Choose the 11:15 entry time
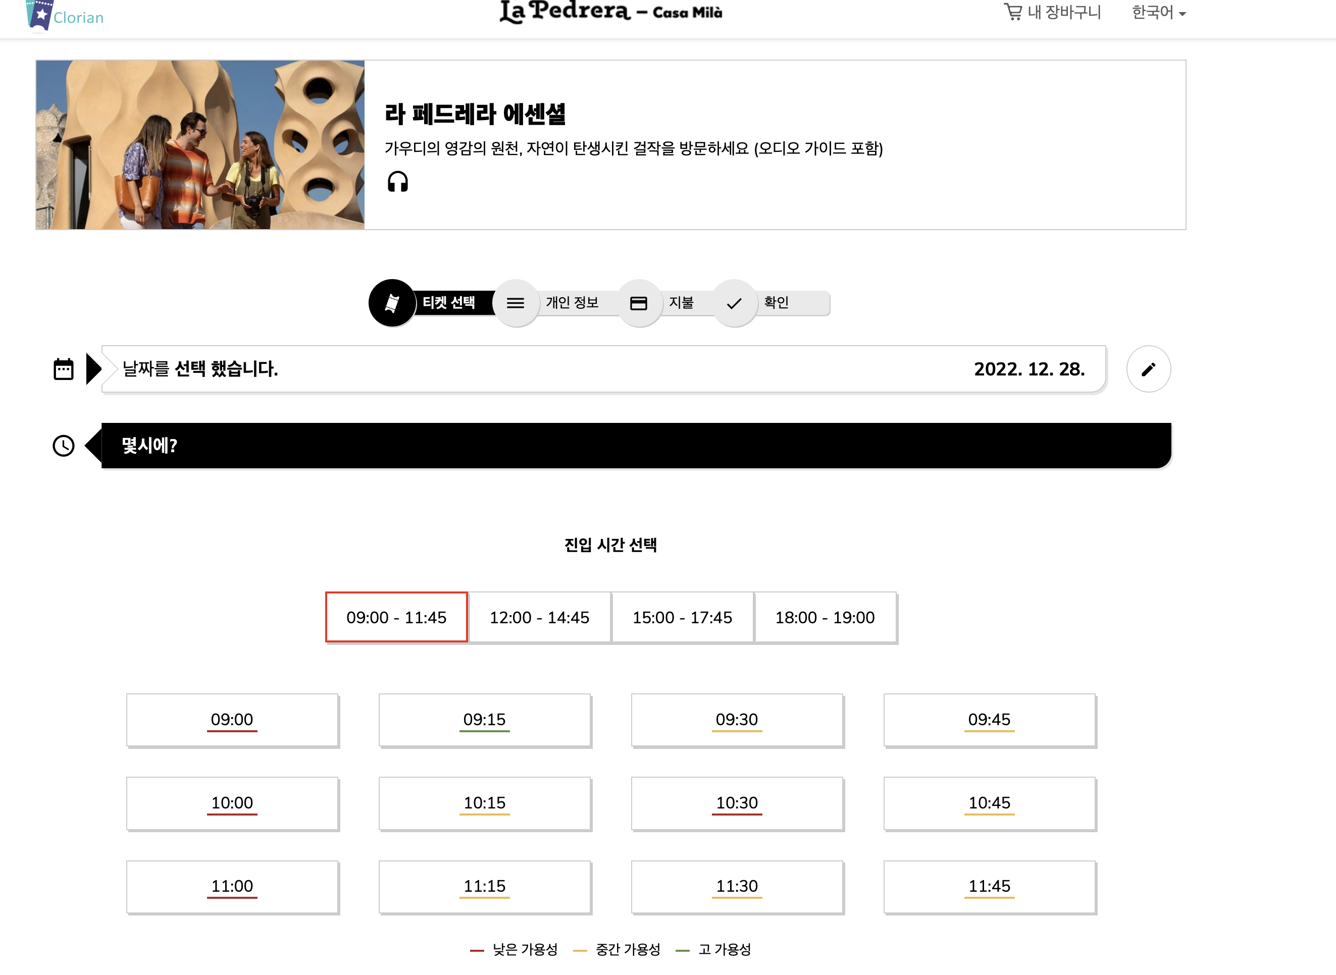Image resolution: width=1336 pixels, height=975 pixels. 484,887
